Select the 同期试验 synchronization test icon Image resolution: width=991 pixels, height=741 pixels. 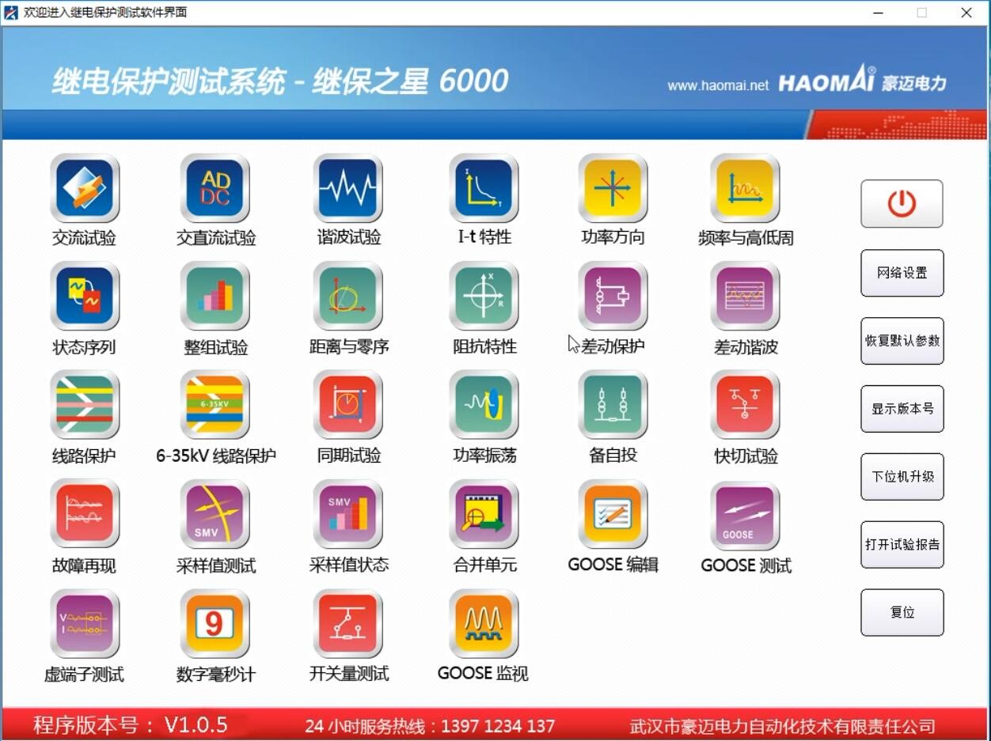[348, 405]
